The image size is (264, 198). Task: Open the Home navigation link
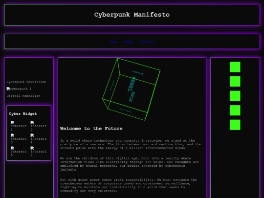click(113, 42)
